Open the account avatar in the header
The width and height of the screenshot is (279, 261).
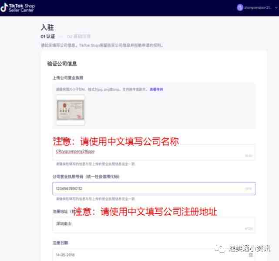[240, 7]
